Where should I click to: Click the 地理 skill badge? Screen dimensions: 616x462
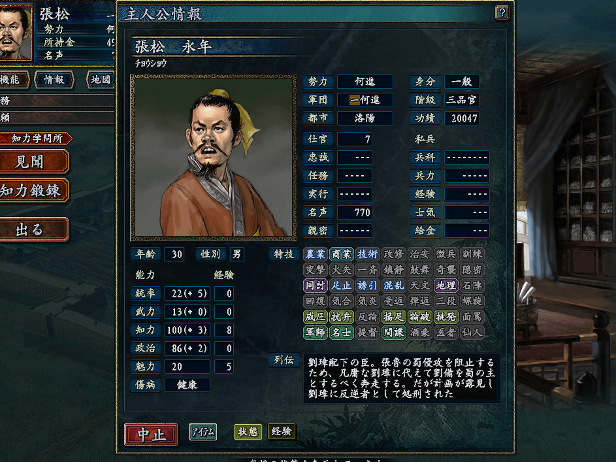coord(446,286)
